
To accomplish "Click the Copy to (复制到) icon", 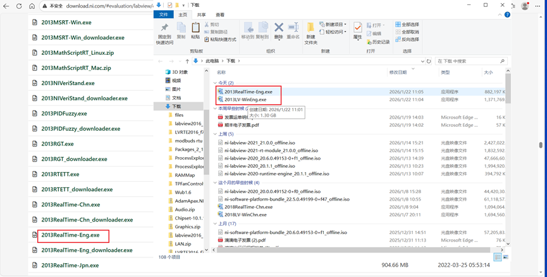I will (262, 28).
